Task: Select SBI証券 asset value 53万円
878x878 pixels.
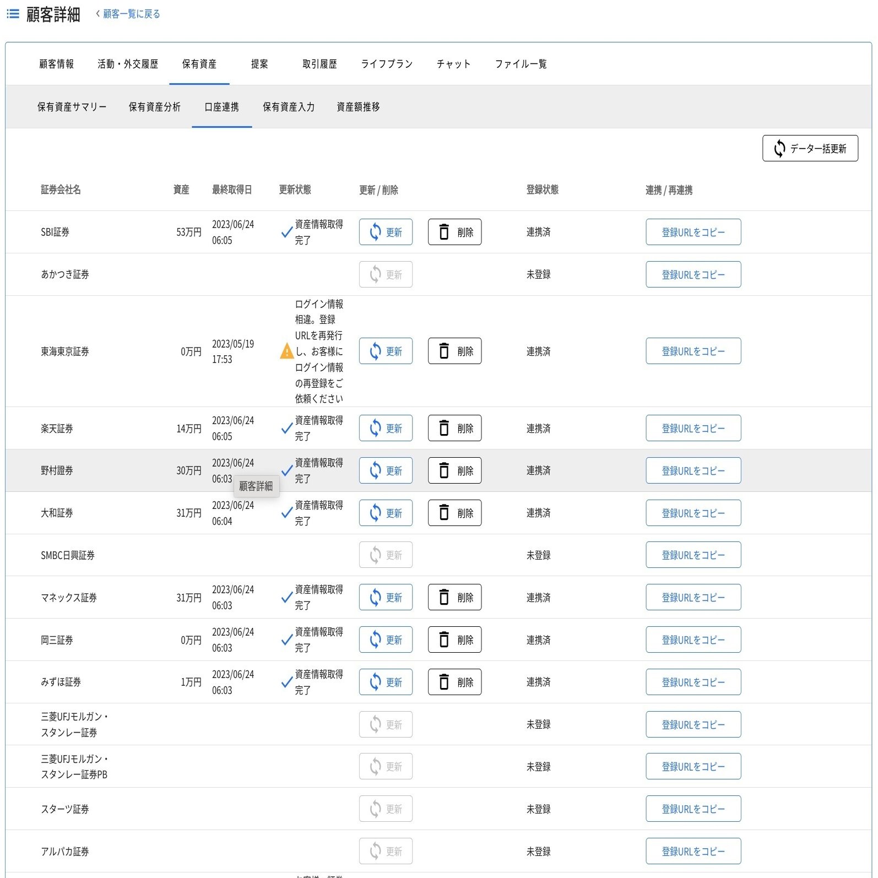Action: point(189,232)
